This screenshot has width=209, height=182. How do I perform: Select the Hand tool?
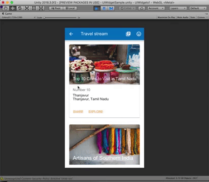click(x=6, y=8)
